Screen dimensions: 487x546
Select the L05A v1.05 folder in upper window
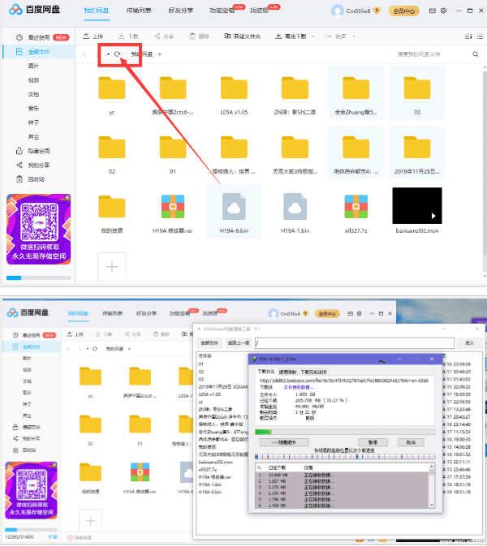pos(234,94)
